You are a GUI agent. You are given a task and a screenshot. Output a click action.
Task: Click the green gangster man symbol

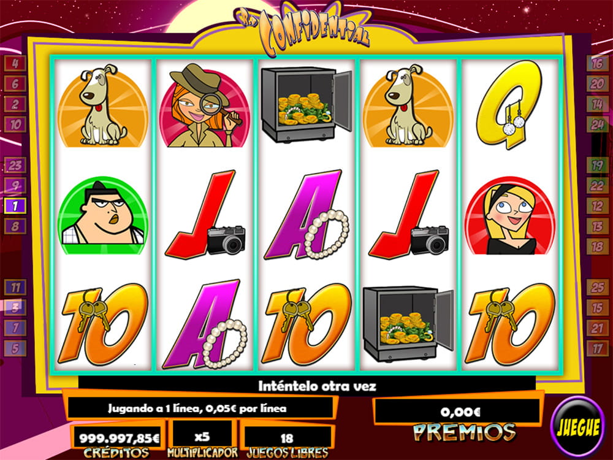(x=103, y=215)
